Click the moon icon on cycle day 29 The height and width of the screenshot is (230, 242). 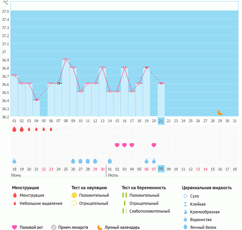220,112
